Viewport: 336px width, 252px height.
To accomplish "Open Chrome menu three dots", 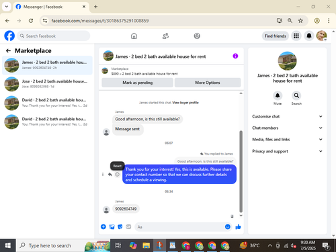I will click(329, 21).
